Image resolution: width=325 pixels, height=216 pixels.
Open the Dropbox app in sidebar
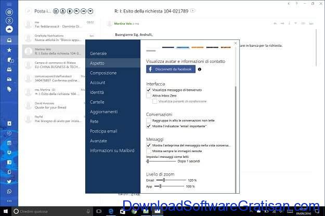(9, 153)
